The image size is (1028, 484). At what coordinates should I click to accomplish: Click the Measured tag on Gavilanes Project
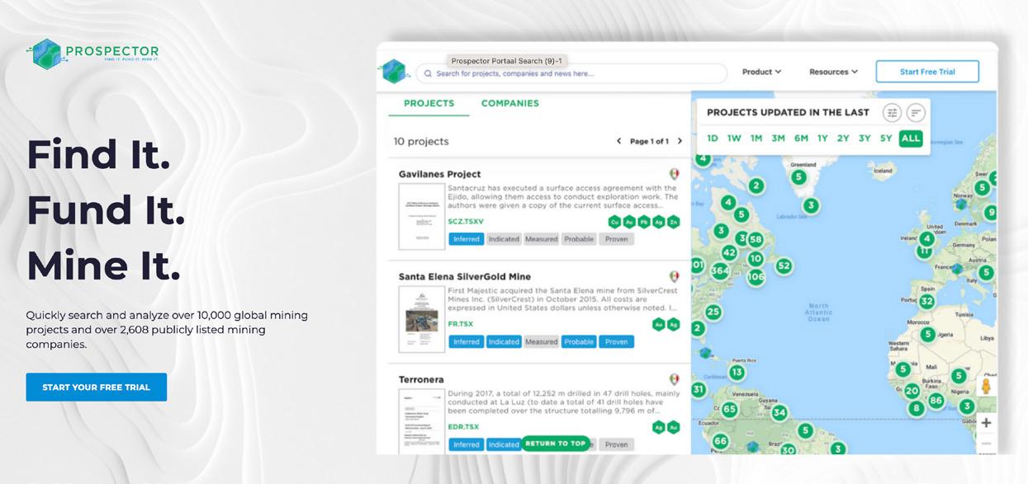[542, 239]
